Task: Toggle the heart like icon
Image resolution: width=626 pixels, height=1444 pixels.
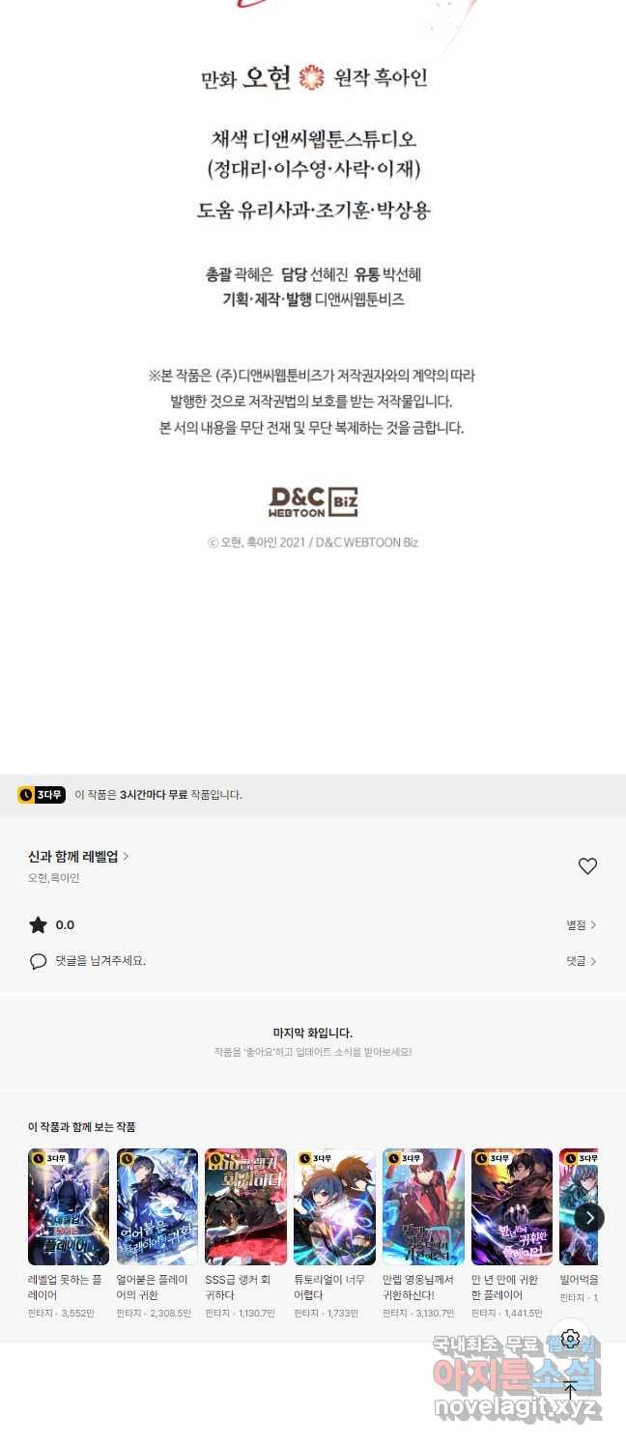Action: click(587, 866)
